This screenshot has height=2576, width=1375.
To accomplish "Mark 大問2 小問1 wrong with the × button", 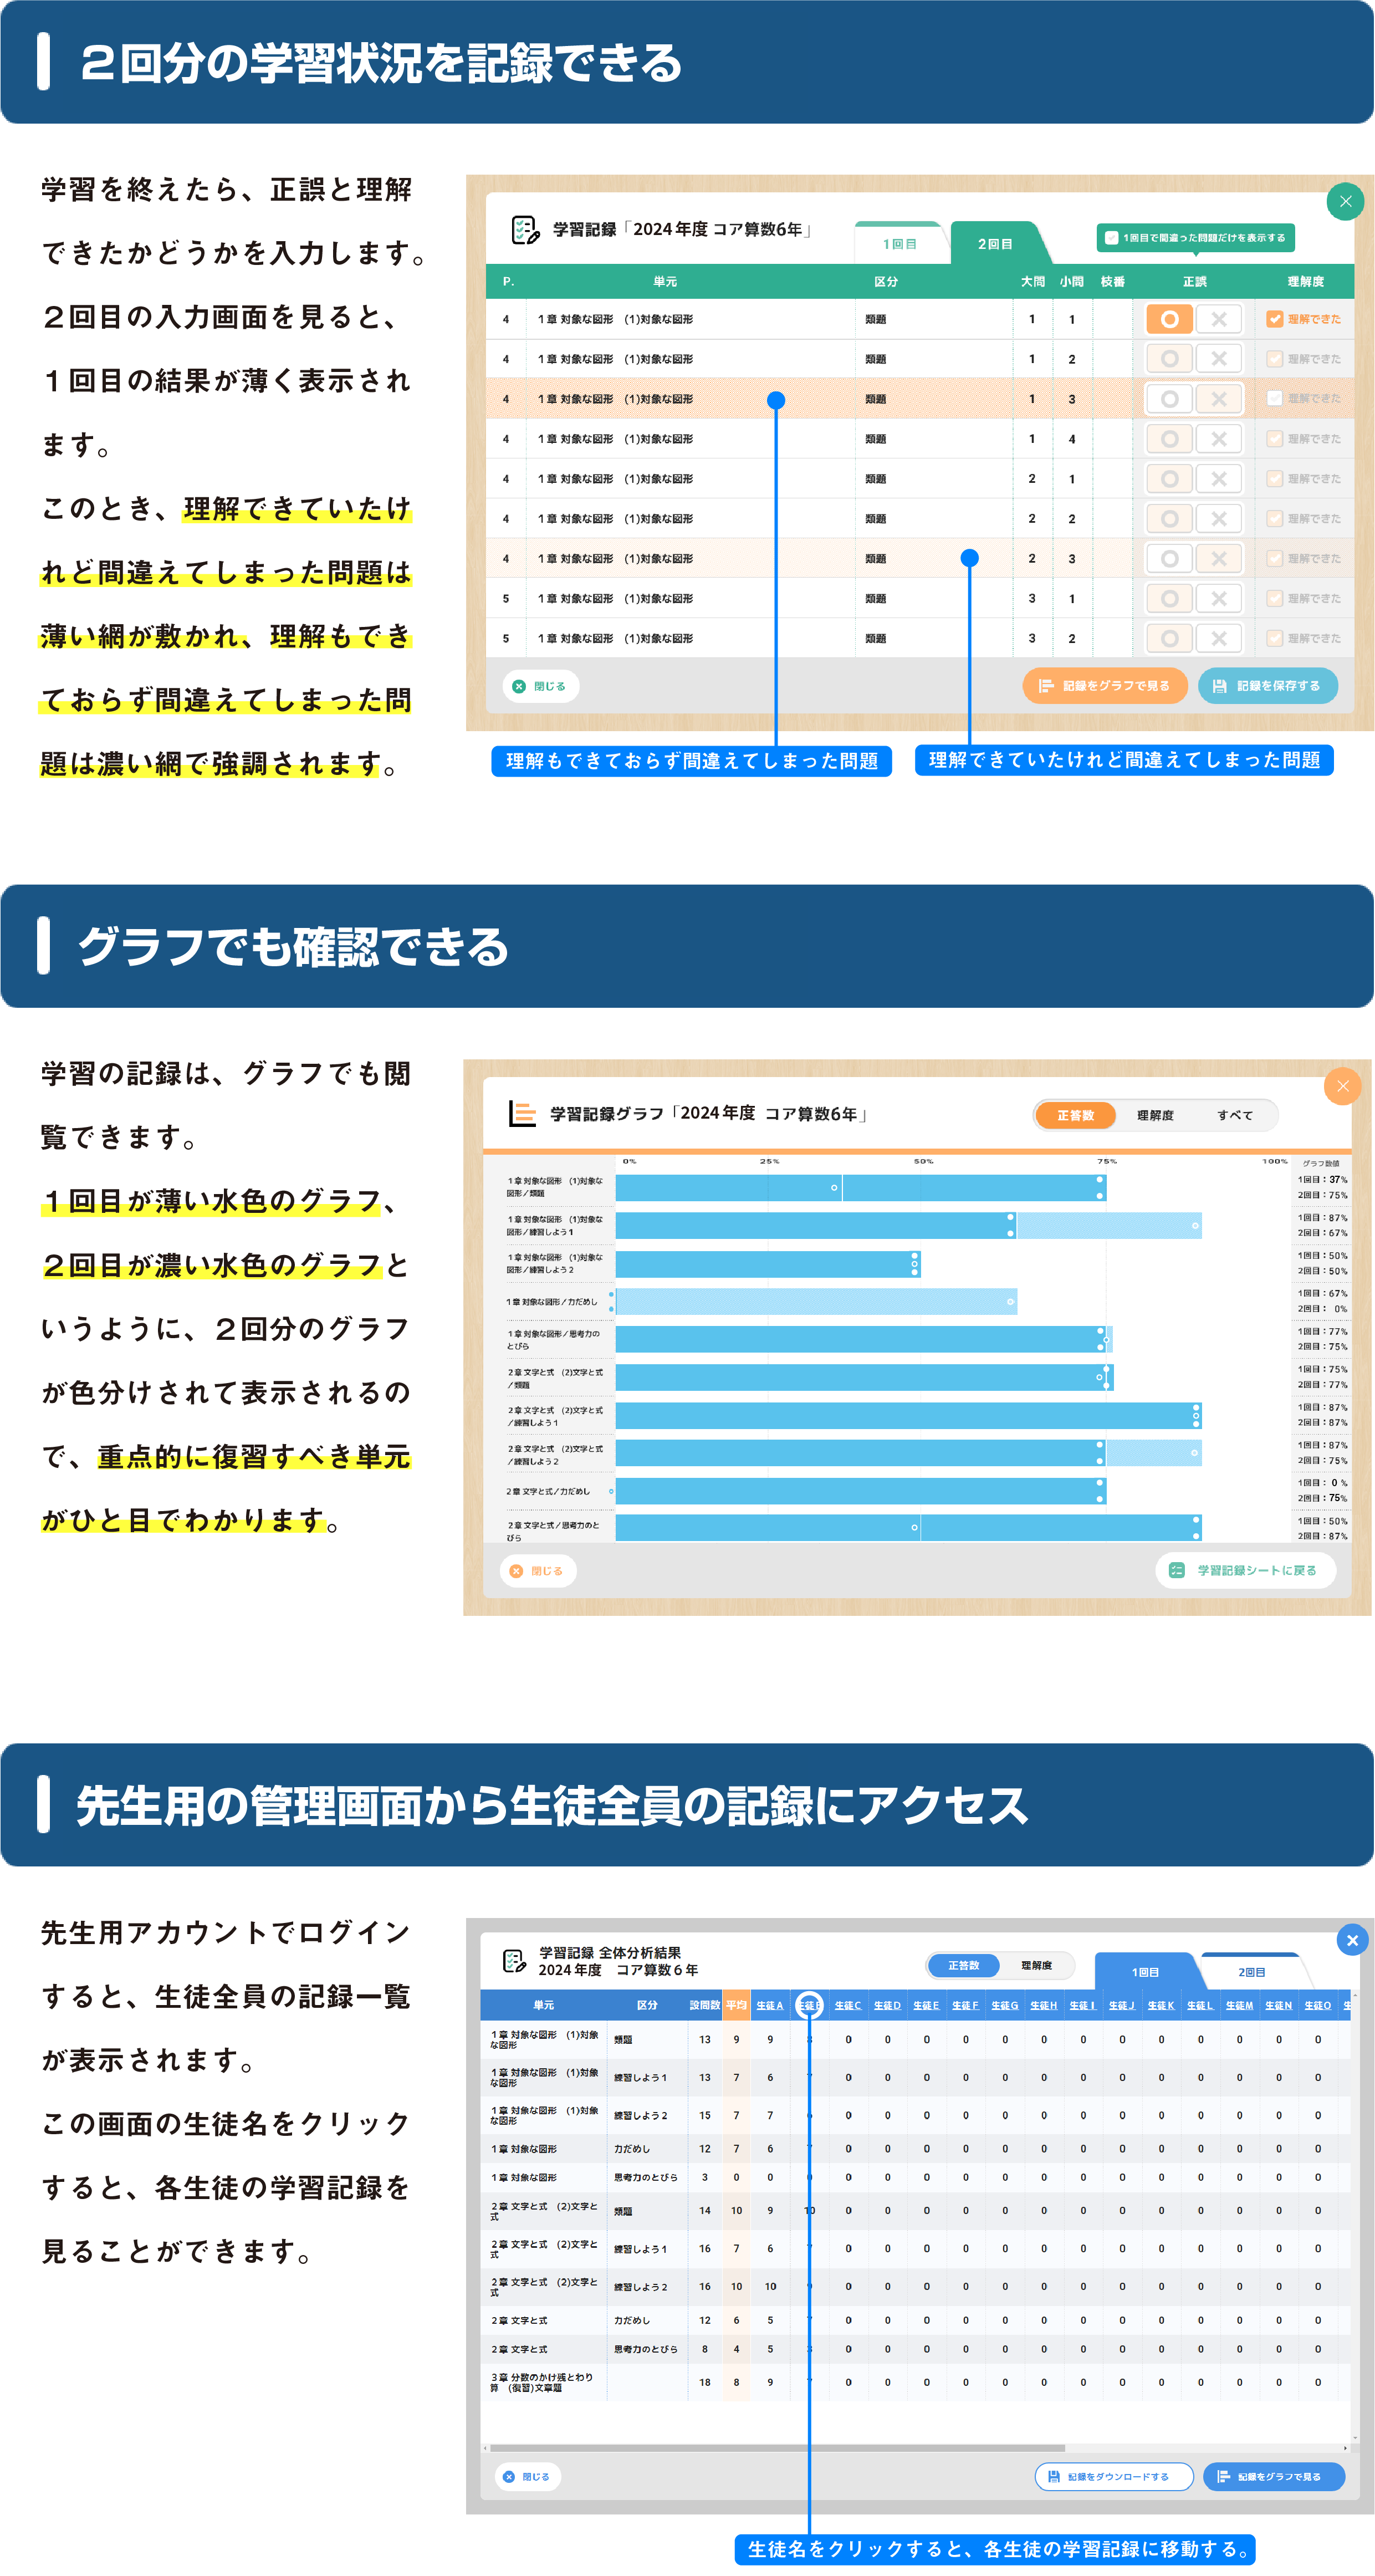I will coord(1219,479).
